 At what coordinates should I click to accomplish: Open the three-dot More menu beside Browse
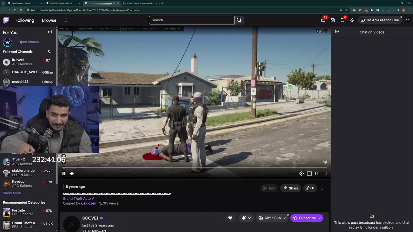click(x=66, y=20)
